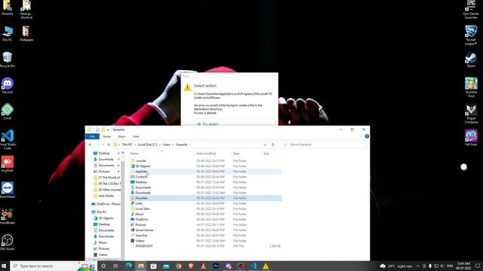The height and width of the screenshot is (271, 483).
Task: Launch Rocket League from the desktop
Action: click(x=471, y=35)
